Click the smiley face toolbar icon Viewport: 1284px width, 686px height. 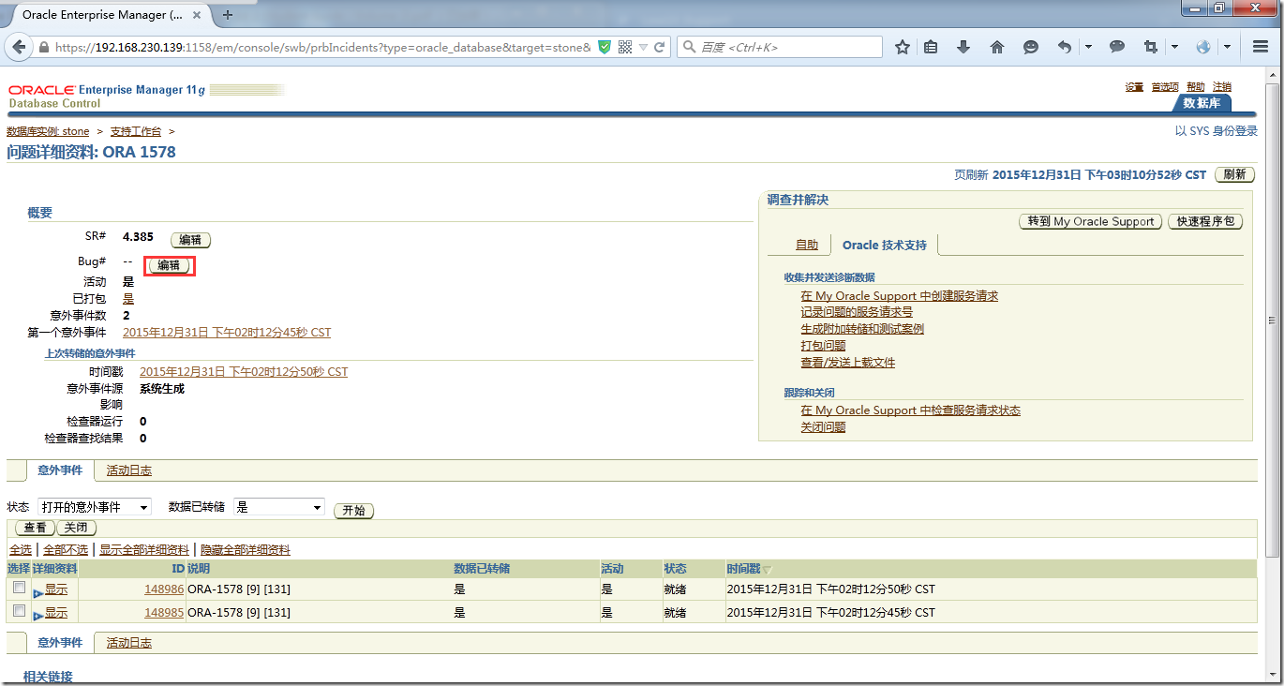1030,47
